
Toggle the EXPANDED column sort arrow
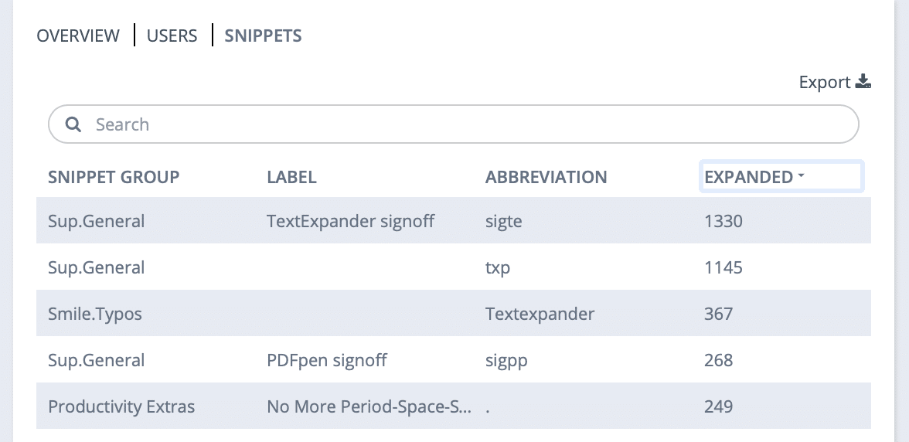tap(801, 175)
